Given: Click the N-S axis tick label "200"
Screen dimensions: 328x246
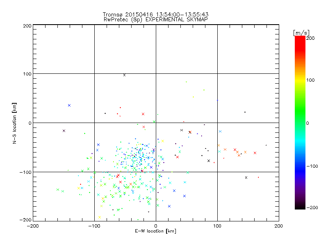Looking at the screenshot, I should coord(27,26).
